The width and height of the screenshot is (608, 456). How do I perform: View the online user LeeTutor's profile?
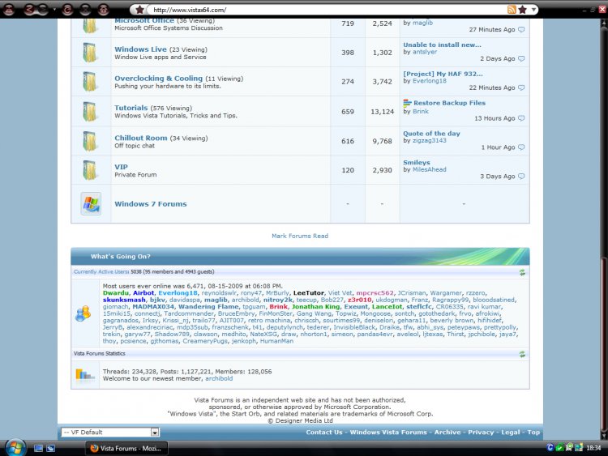309,293
